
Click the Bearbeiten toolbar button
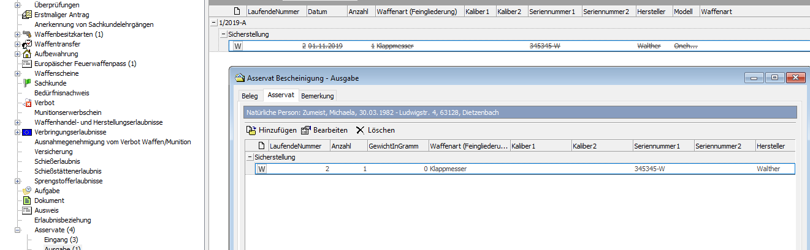click(324, 130)
